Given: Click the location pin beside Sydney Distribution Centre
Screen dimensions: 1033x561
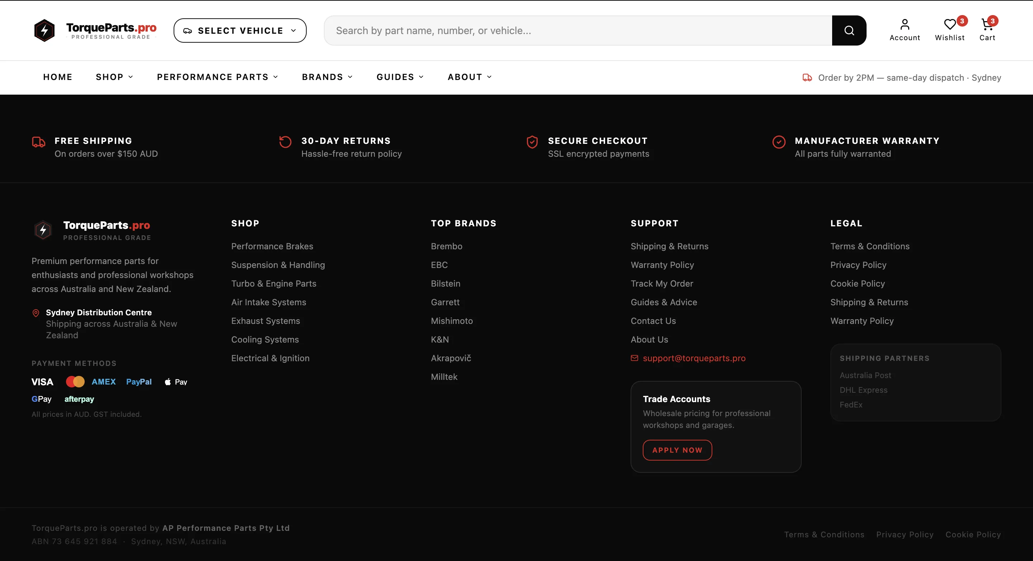Looking at the screenshot, I should (35, 313).
